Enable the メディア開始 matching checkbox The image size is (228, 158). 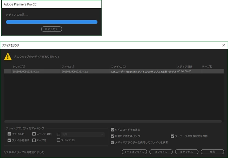pos(34,134)
